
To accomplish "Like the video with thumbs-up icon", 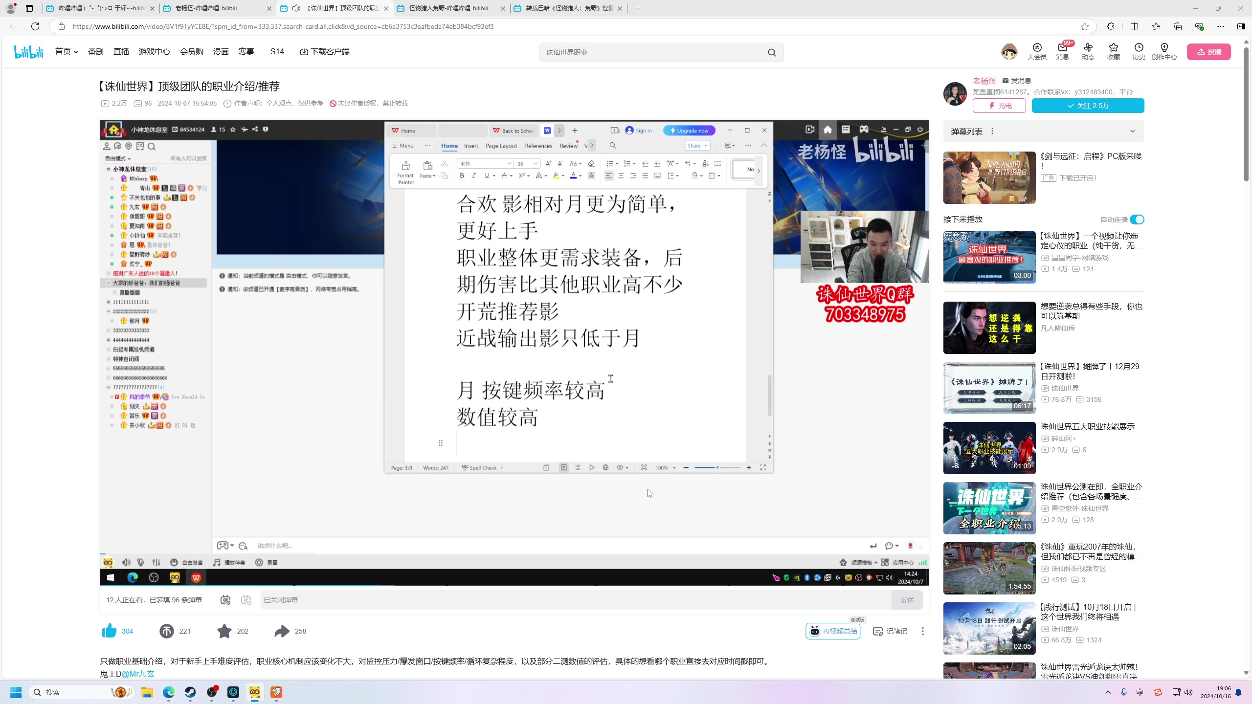I will pos(109,631).
